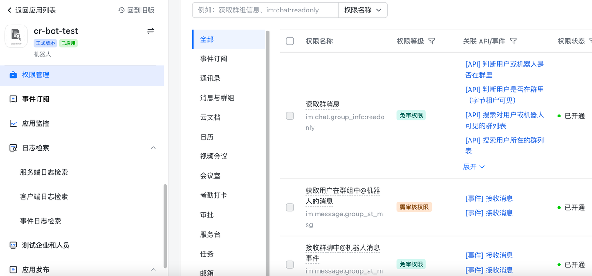
Task: Collapse the 应用发布 sidebar section chevron
Action: click(x=154, y=270)
